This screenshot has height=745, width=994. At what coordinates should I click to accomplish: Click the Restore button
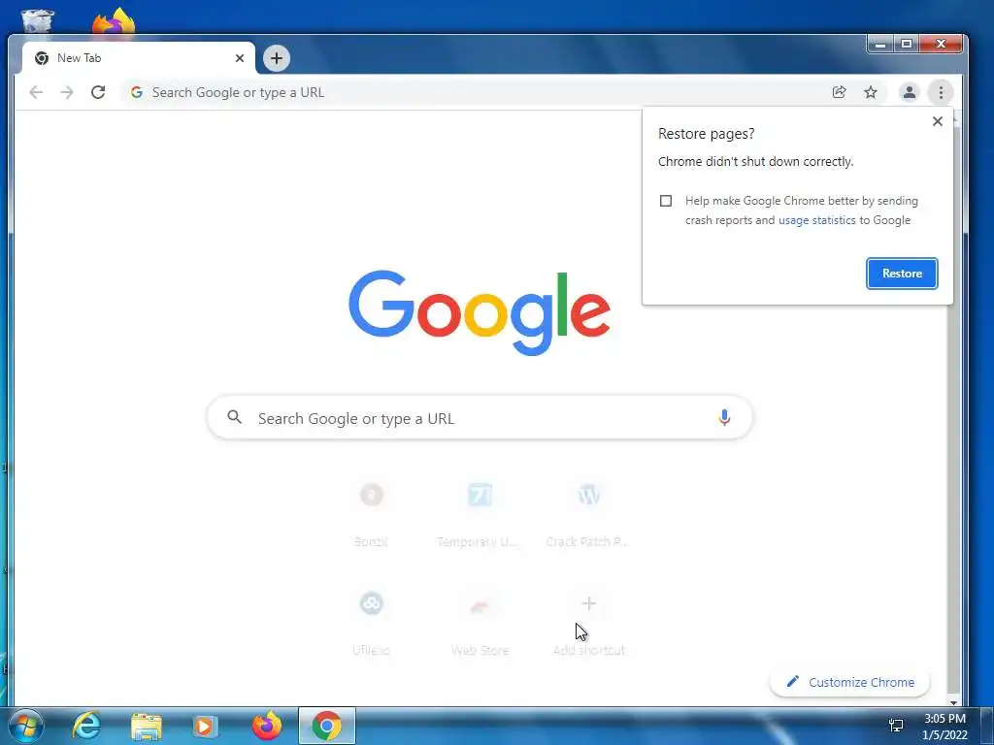pos(902,273)
